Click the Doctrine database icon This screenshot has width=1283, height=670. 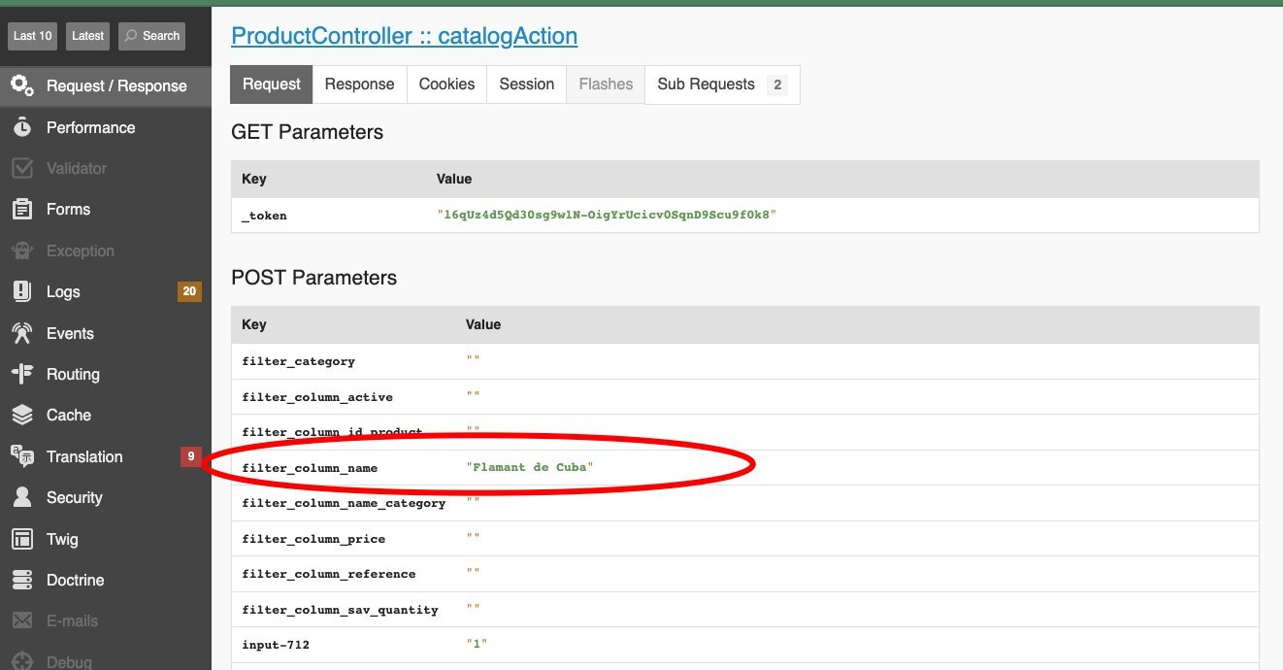[22, 580]
